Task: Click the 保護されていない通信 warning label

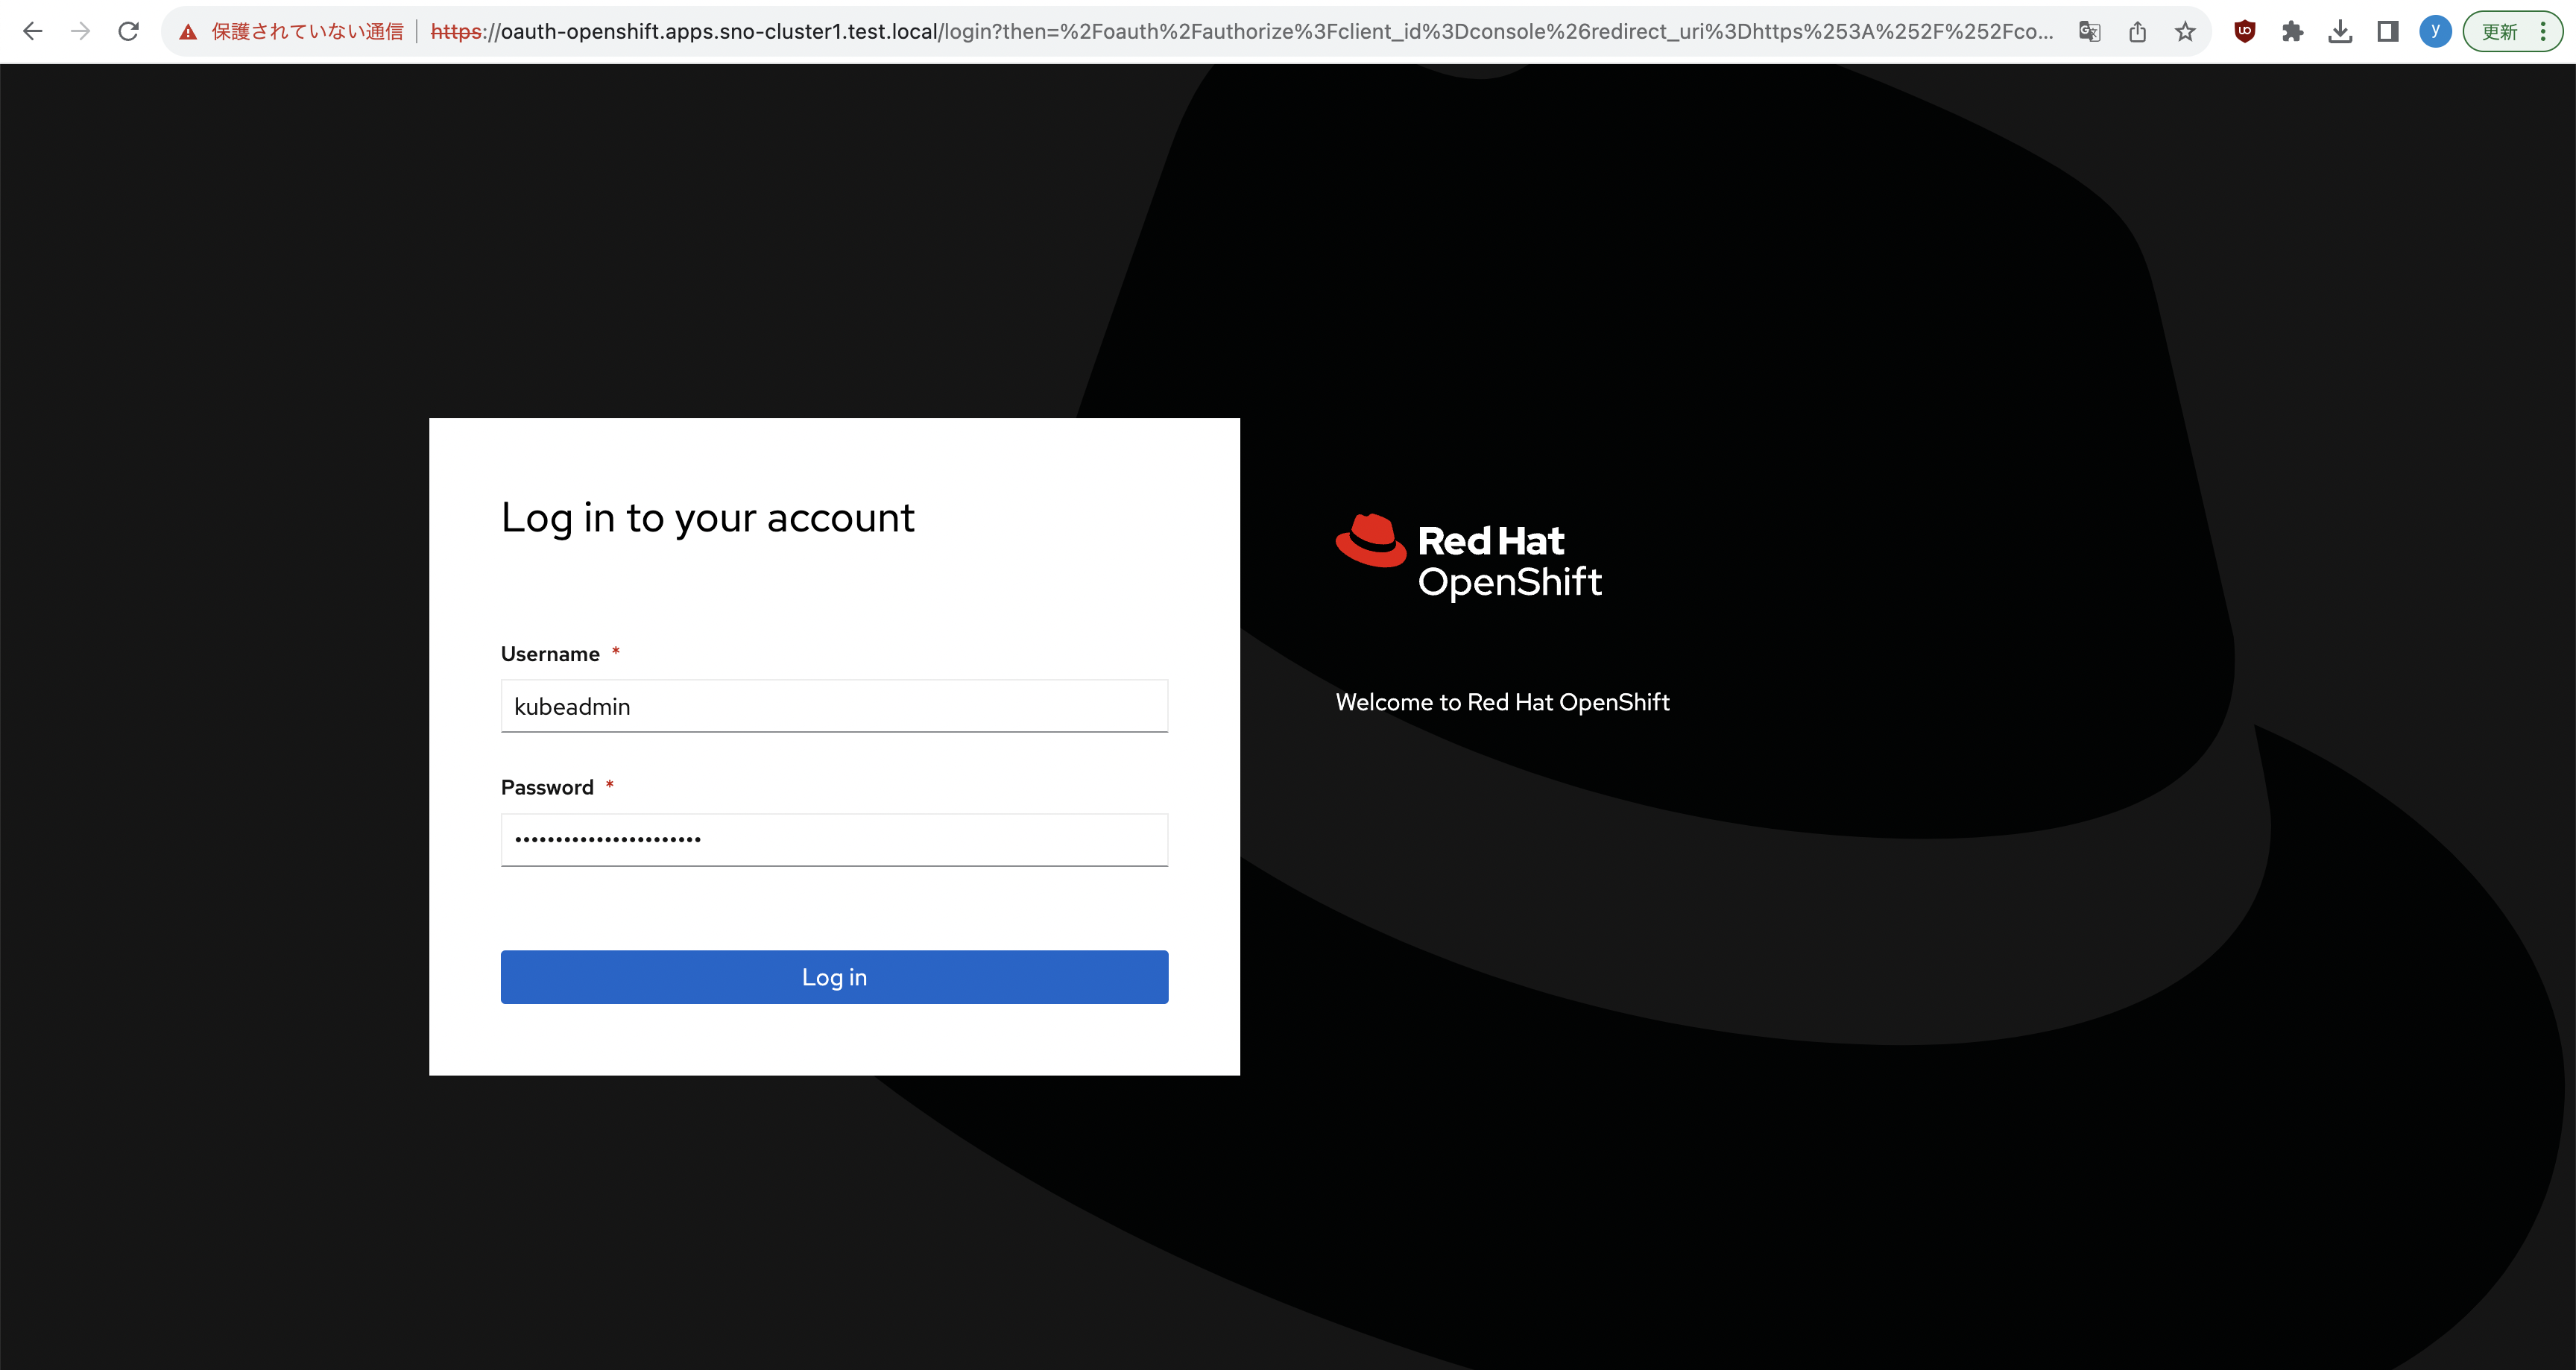Action: [307, 32]
